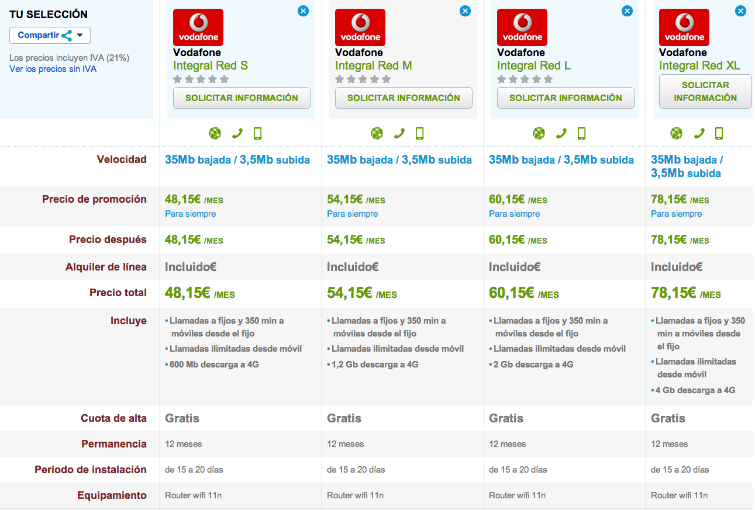755x510 pixels.
Task: Click the 'Permanencia' row label
Action: [114, 444]
